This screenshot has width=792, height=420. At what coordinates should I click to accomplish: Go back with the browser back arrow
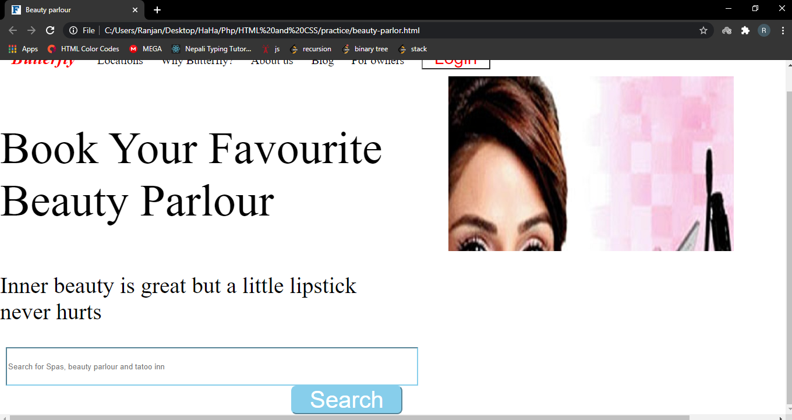coord(13,30)
